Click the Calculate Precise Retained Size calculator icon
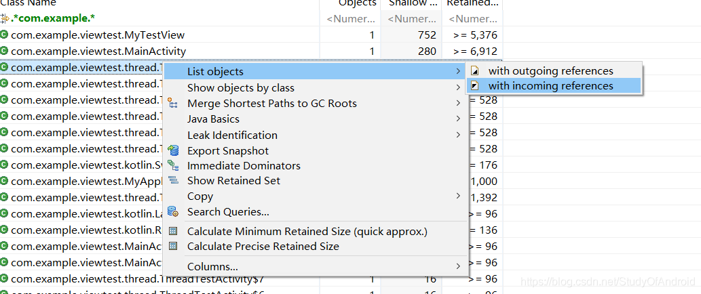 [173, 247]
